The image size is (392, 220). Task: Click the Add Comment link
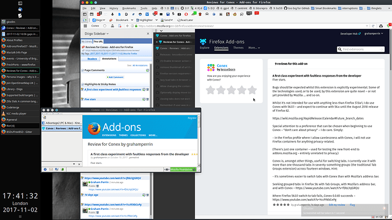click(x=115, y=77)
